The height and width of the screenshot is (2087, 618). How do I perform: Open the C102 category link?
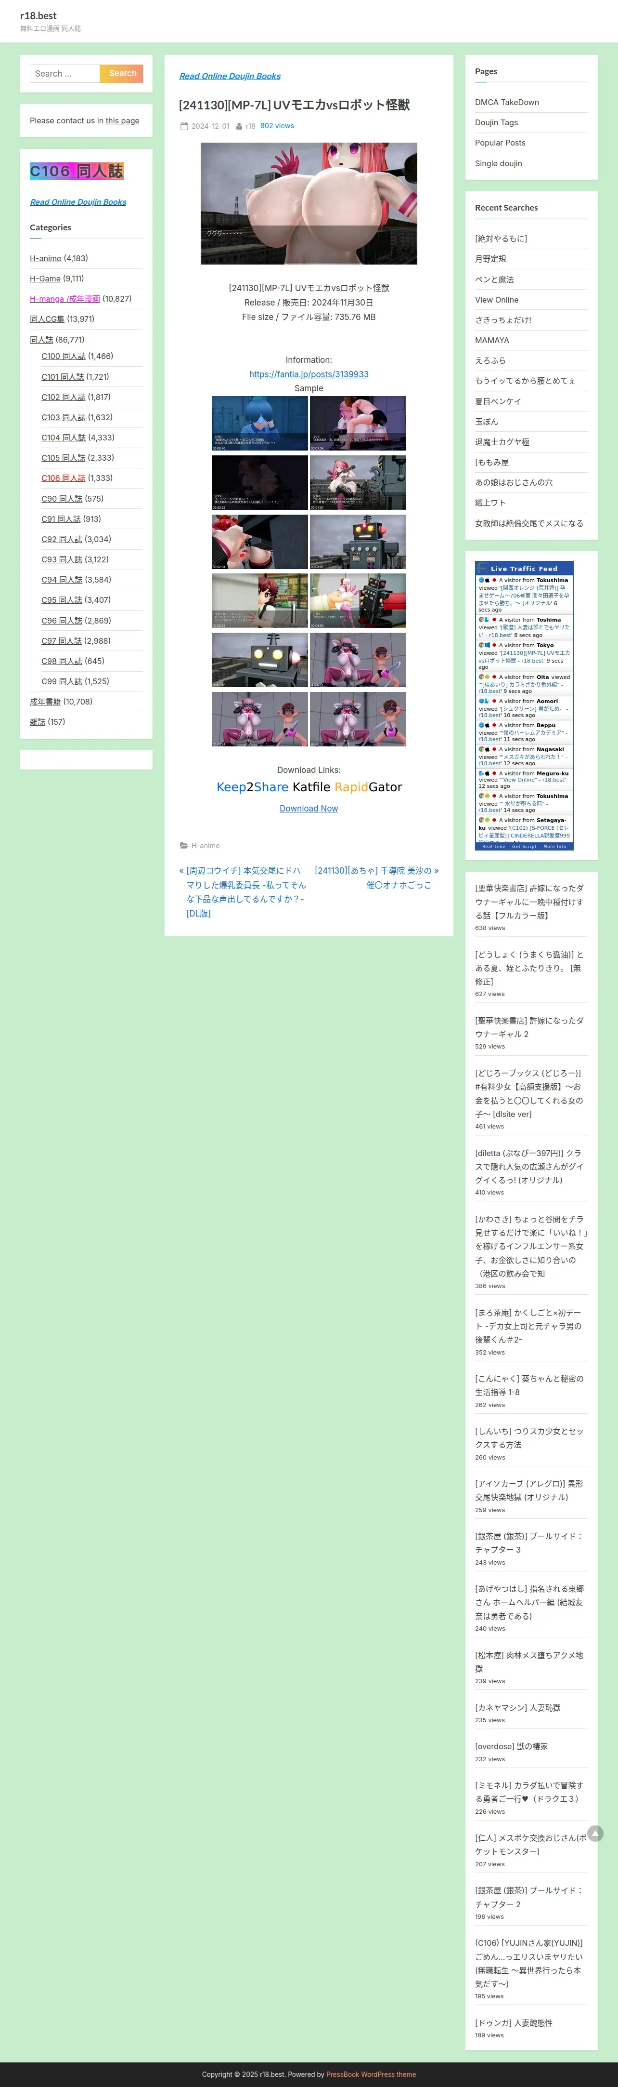[63, 397]
